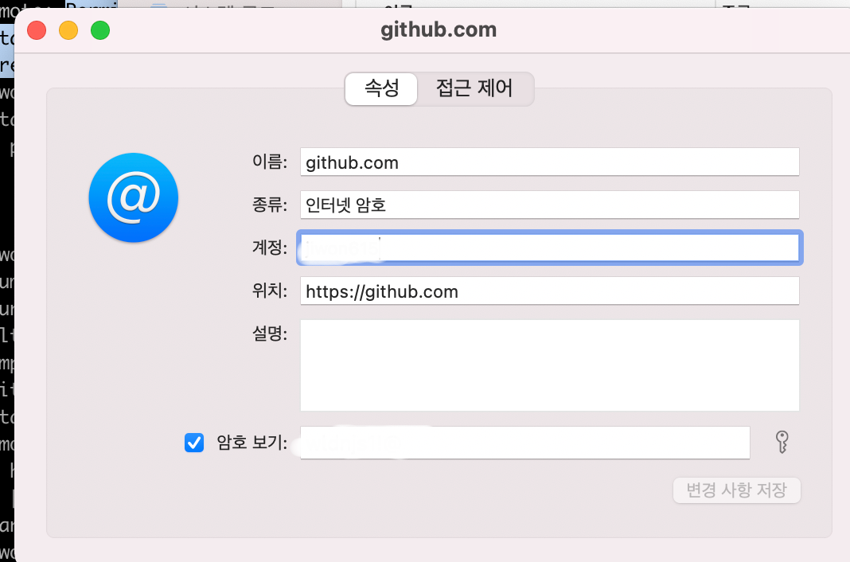Click the 변경 사항 저장 button

(737, 490)
